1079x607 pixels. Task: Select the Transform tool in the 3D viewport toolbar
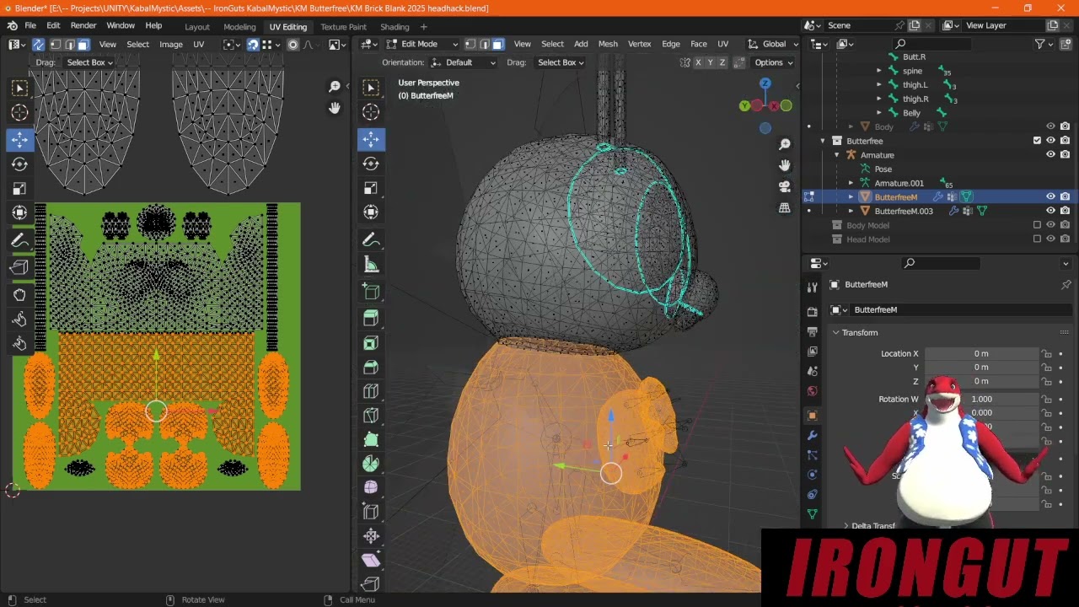click(x=371, y=212)
